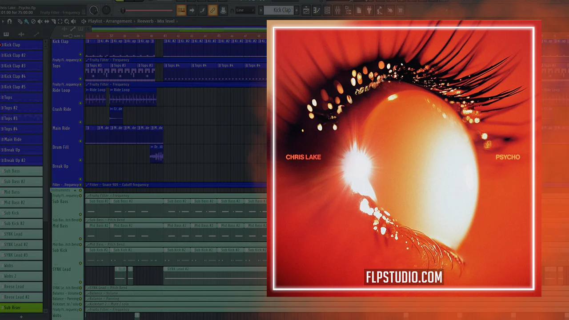Click the Drum Fill audio clip
This screenshot has height=320, width=569.
tap(156, 153)
